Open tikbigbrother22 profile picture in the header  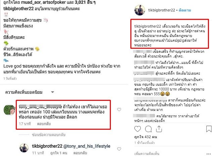tap(140, 10)
